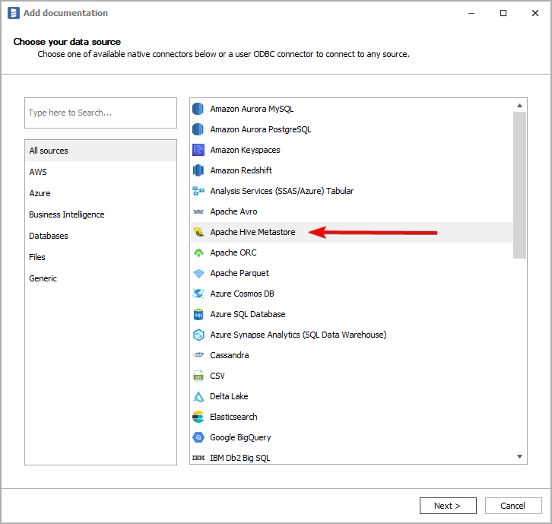This screenshot has width=552, height=524.
Task: Switch to the Databases category
Action: (x=49, y=236)
